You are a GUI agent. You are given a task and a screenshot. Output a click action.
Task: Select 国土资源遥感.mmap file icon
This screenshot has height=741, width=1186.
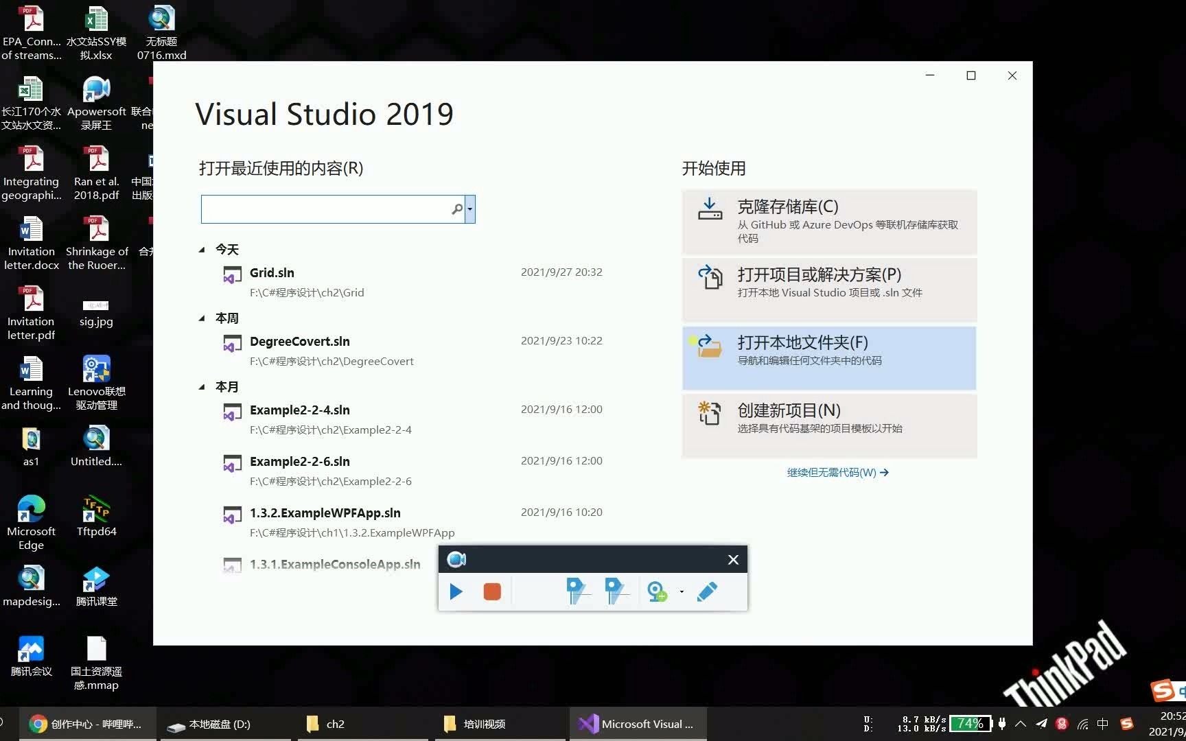point(96,663)
